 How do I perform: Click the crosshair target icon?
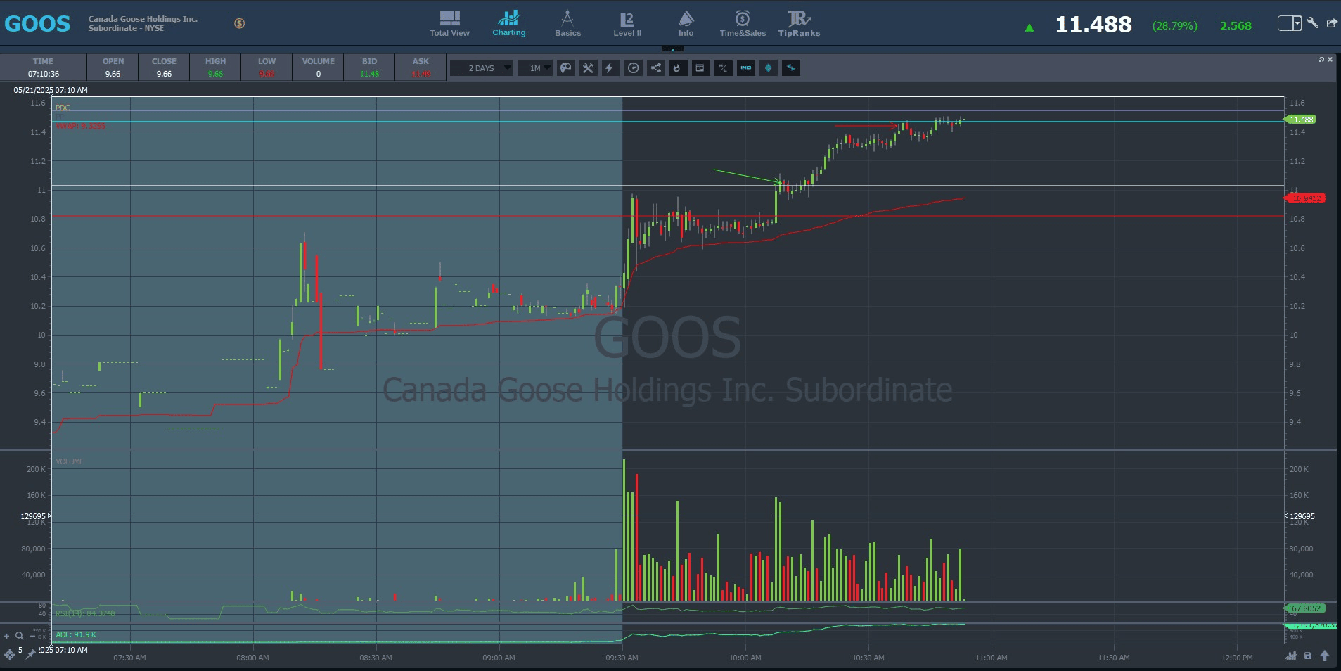pos(10,655)
